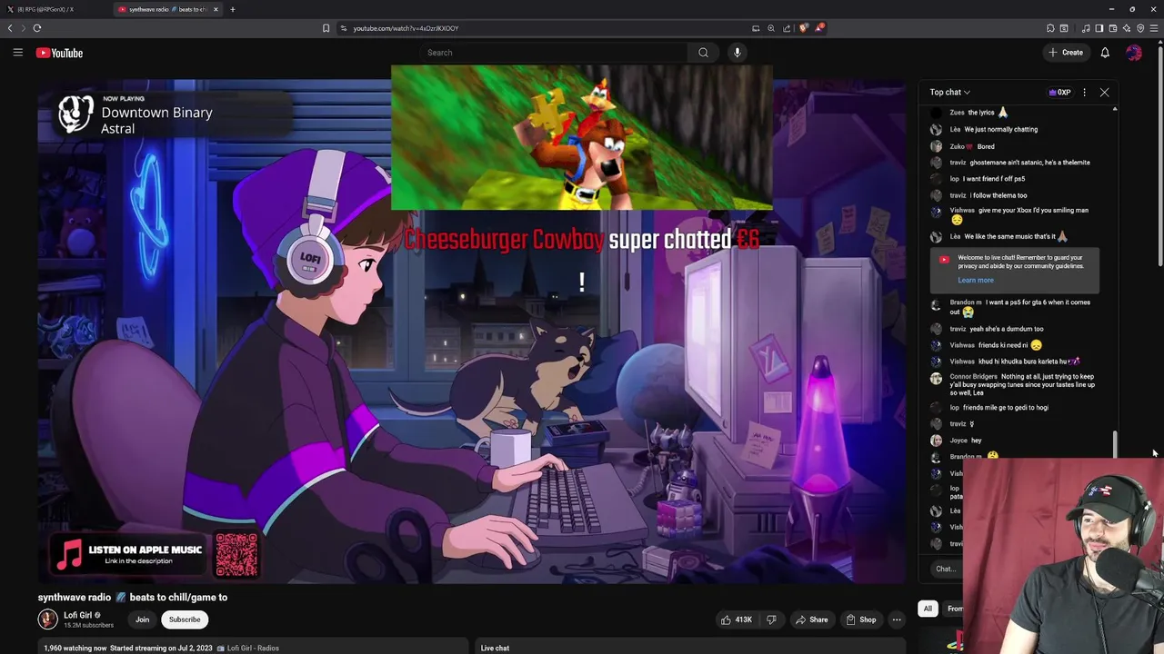This screenshot has width=1164, height=654.
Task: Click the video title synthwave radio text
Action: click(x=133, y=597)
